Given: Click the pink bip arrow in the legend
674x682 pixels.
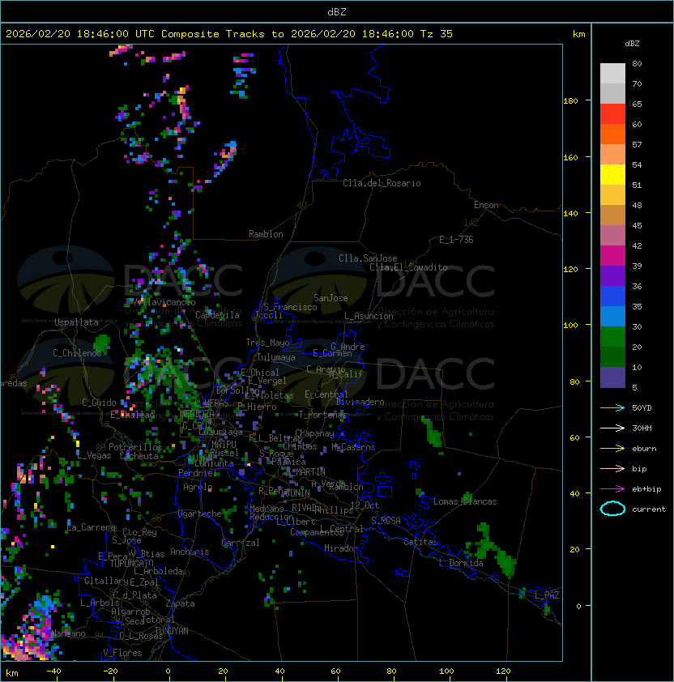Looking at the screenshot, I should (612, 468).
